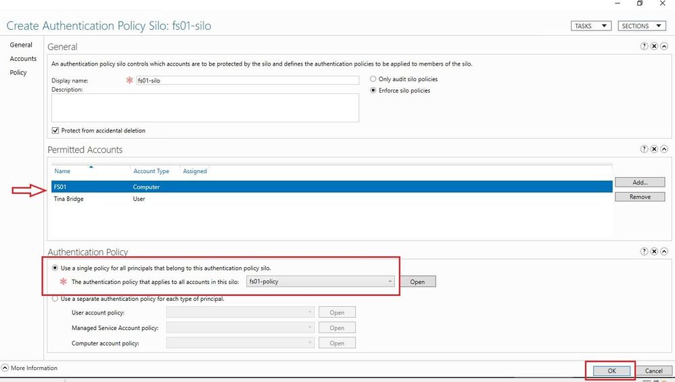Collapse the General section chevron

(664, 46)
